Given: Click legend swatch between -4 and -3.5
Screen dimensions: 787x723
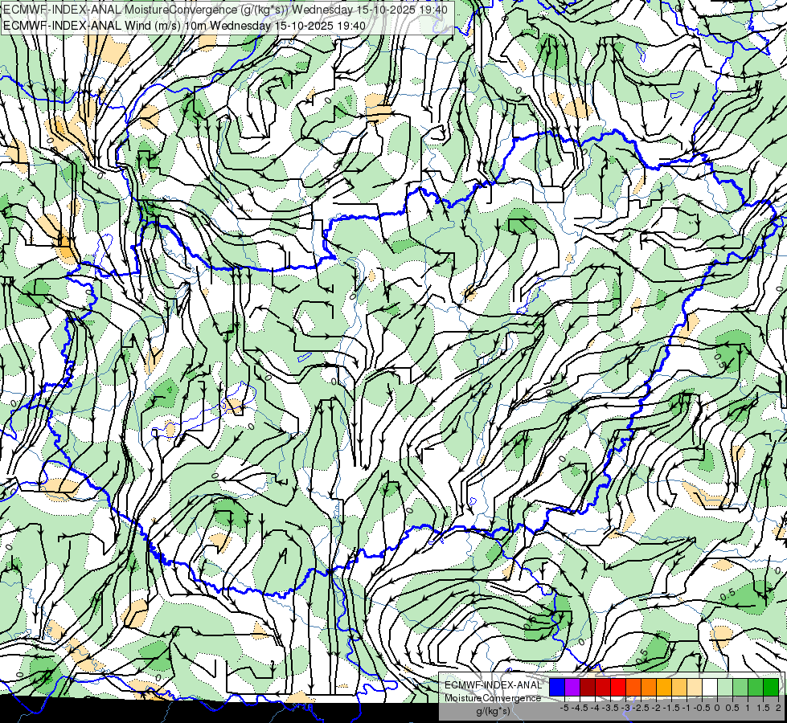Looking at the screenshot, I should [x=603, y=687].
